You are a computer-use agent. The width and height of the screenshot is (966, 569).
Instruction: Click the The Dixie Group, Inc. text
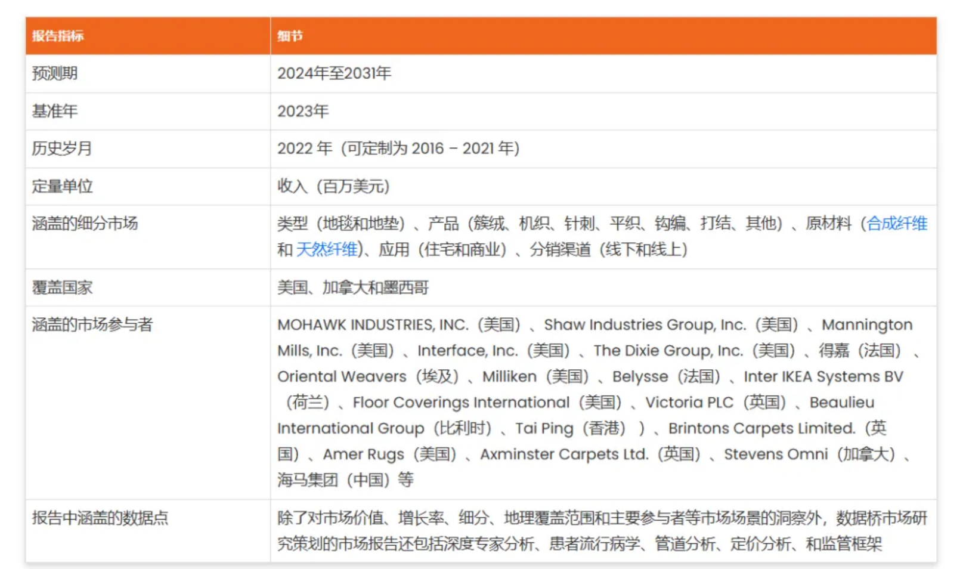(668, 351)
